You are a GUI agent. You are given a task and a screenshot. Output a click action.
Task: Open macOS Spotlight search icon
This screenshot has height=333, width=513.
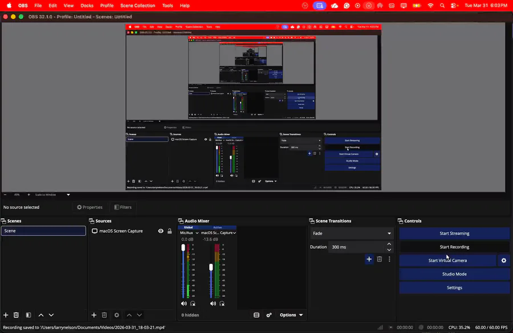(x=442, y=6)
